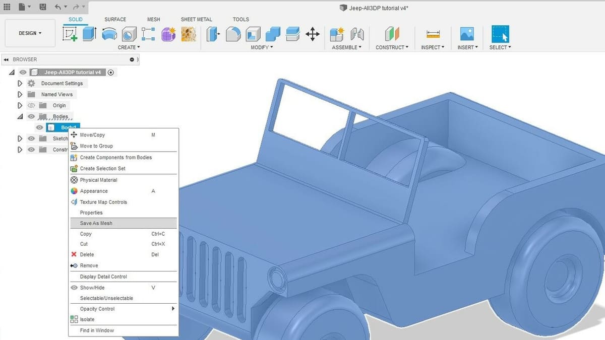
Task: Open the Modify dropdown menu
Action: [262, 47]
